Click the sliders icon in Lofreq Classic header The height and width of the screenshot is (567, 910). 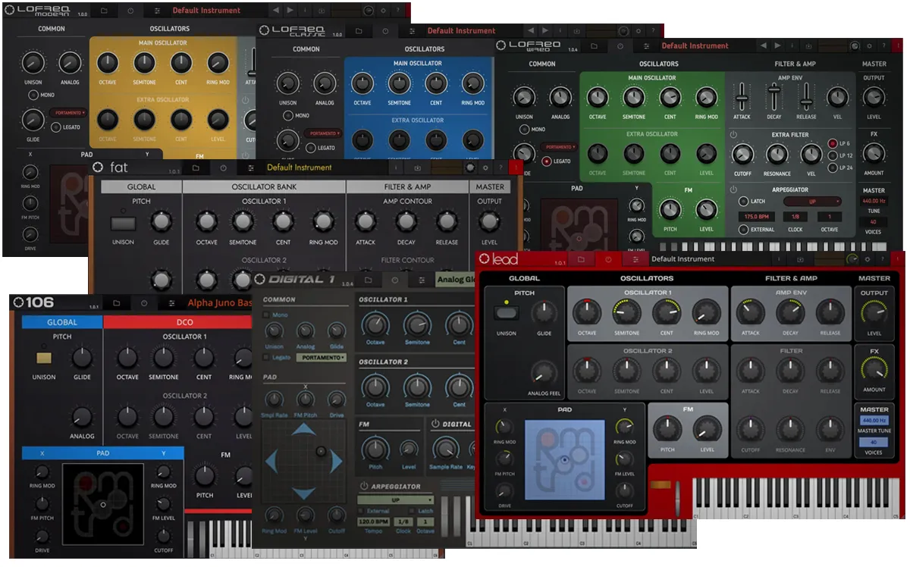[411, 31]
